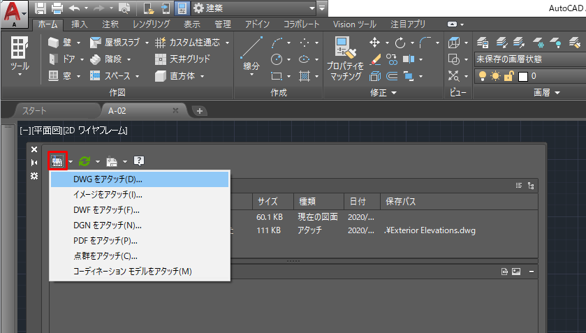Screen dimensions: 586x333
Task: Choose PDF をアタッチ(P)... menu item
Action: [x=140, y=241]
